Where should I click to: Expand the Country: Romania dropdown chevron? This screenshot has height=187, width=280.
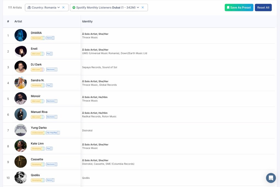[59, 8]
